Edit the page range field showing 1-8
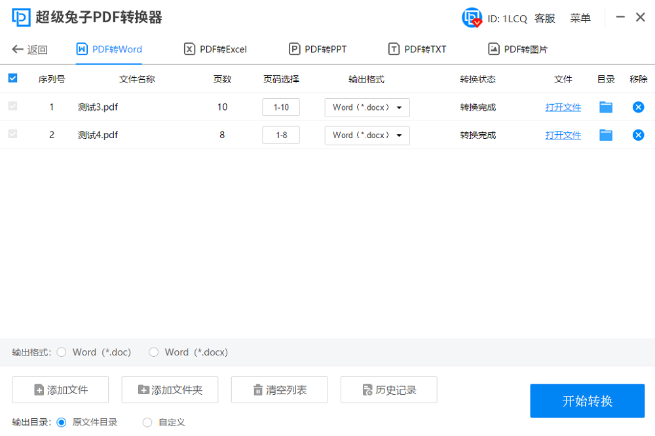 (x=280, y=135)
